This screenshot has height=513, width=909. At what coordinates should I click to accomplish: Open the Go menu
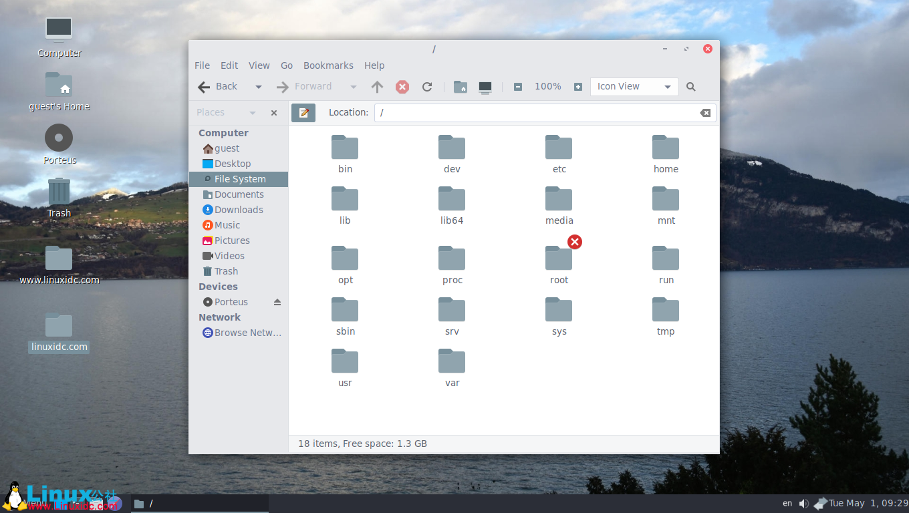287,65
